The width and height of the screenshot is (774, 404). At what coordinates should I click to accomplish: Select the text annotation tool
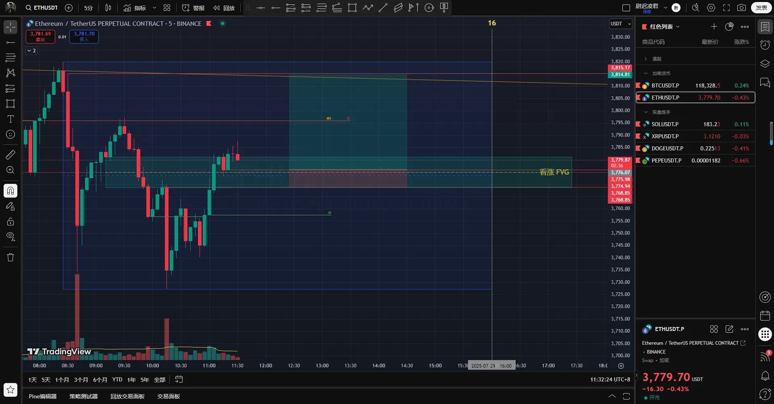pos(10,119)
